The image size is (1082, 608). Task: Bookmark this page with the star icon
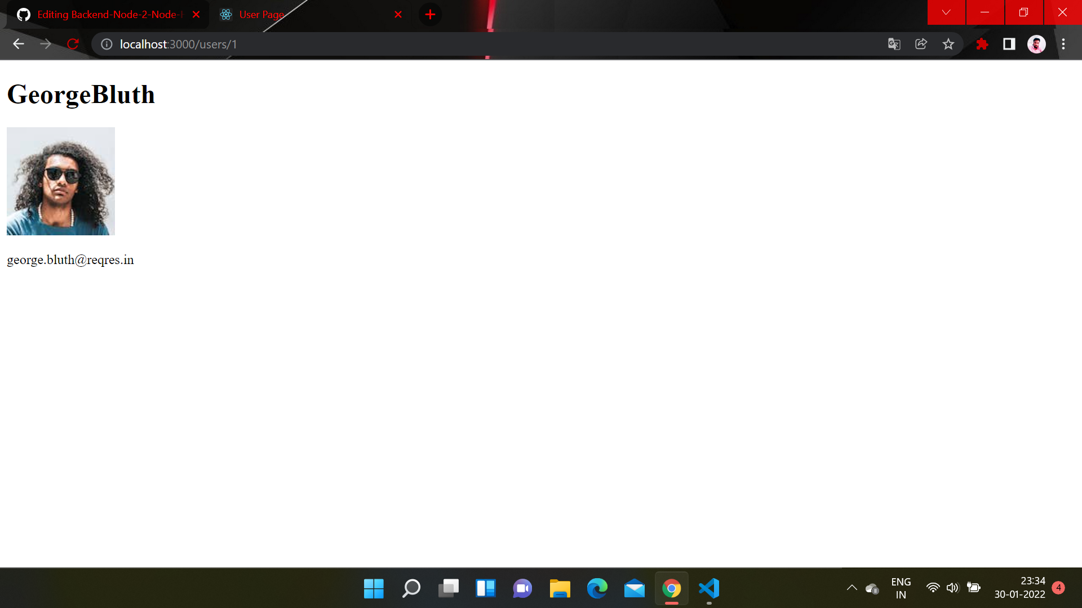pos(948,44)
